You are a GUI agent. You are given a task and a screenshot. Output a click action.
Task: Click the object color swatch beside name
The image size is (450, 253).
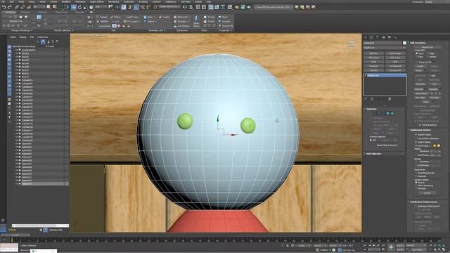[x=404, y=43]
